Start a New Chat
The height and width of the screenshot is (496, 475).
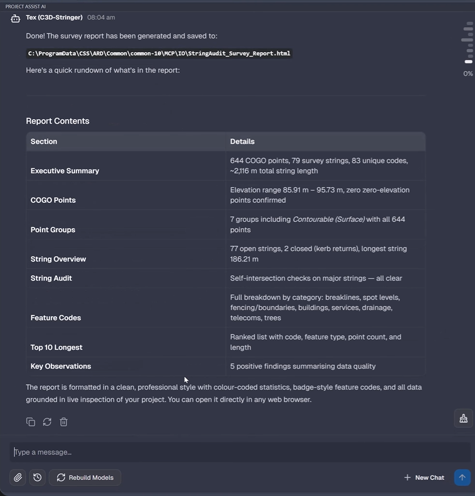424,477
